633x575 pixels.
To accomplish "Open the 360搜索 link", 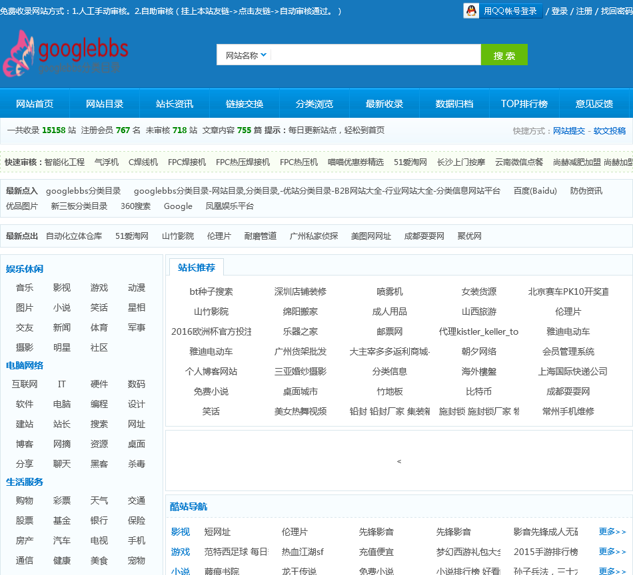I will pyautogui.click(x=135, y=206).
